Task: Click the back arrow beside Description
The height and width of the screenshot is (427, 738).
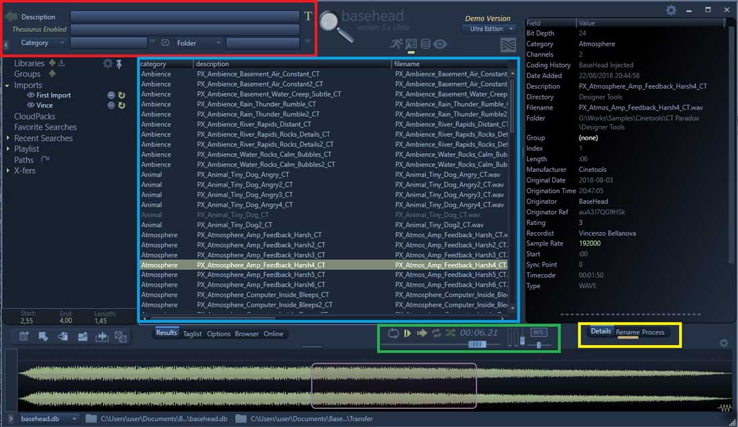Action: tap(11, 17)
